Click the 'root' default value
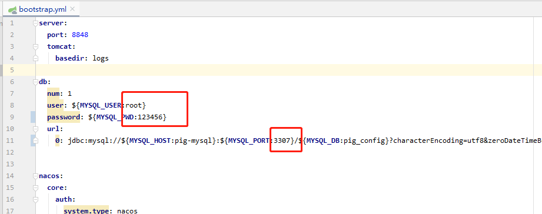Viewport: 542px width, 214px height. click(x=134, y=105)
